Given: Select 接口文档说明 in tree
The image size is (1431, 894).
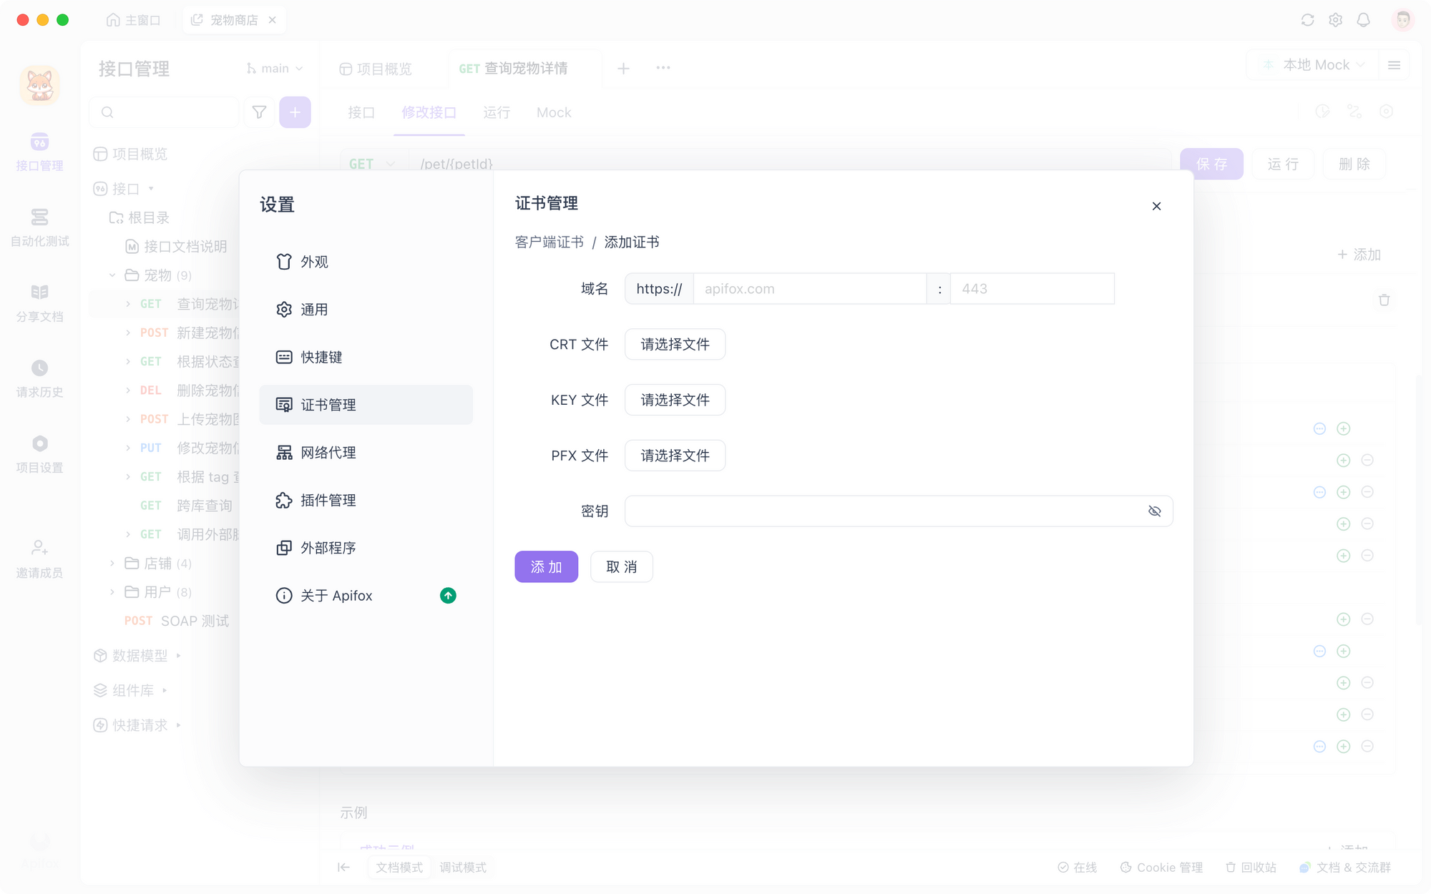Looking at the screenshot, I should tap(177, 247).
